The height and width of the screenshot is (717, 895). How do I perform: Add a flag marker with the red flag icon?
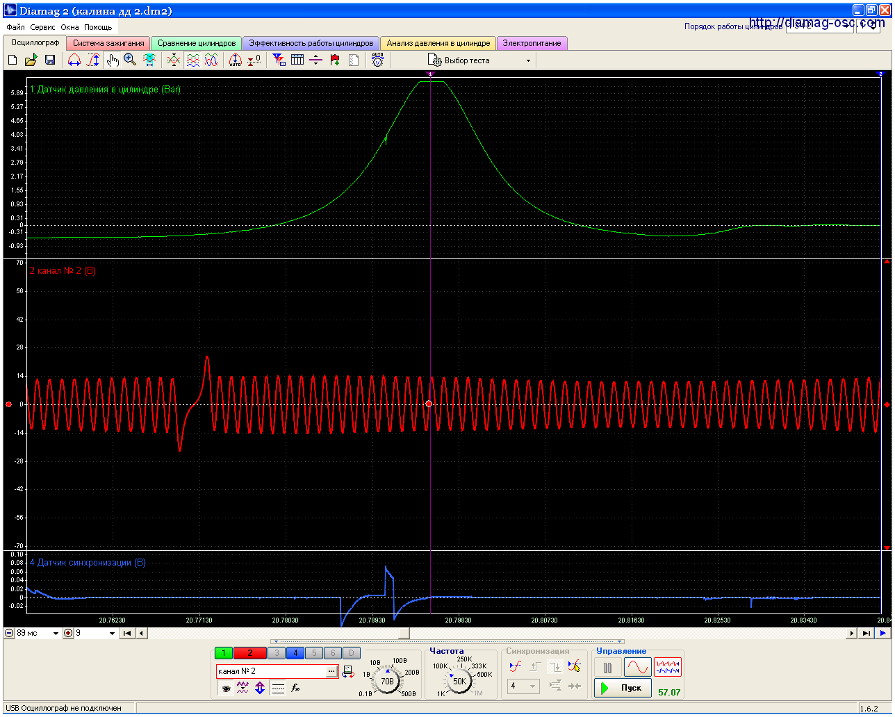335,60
